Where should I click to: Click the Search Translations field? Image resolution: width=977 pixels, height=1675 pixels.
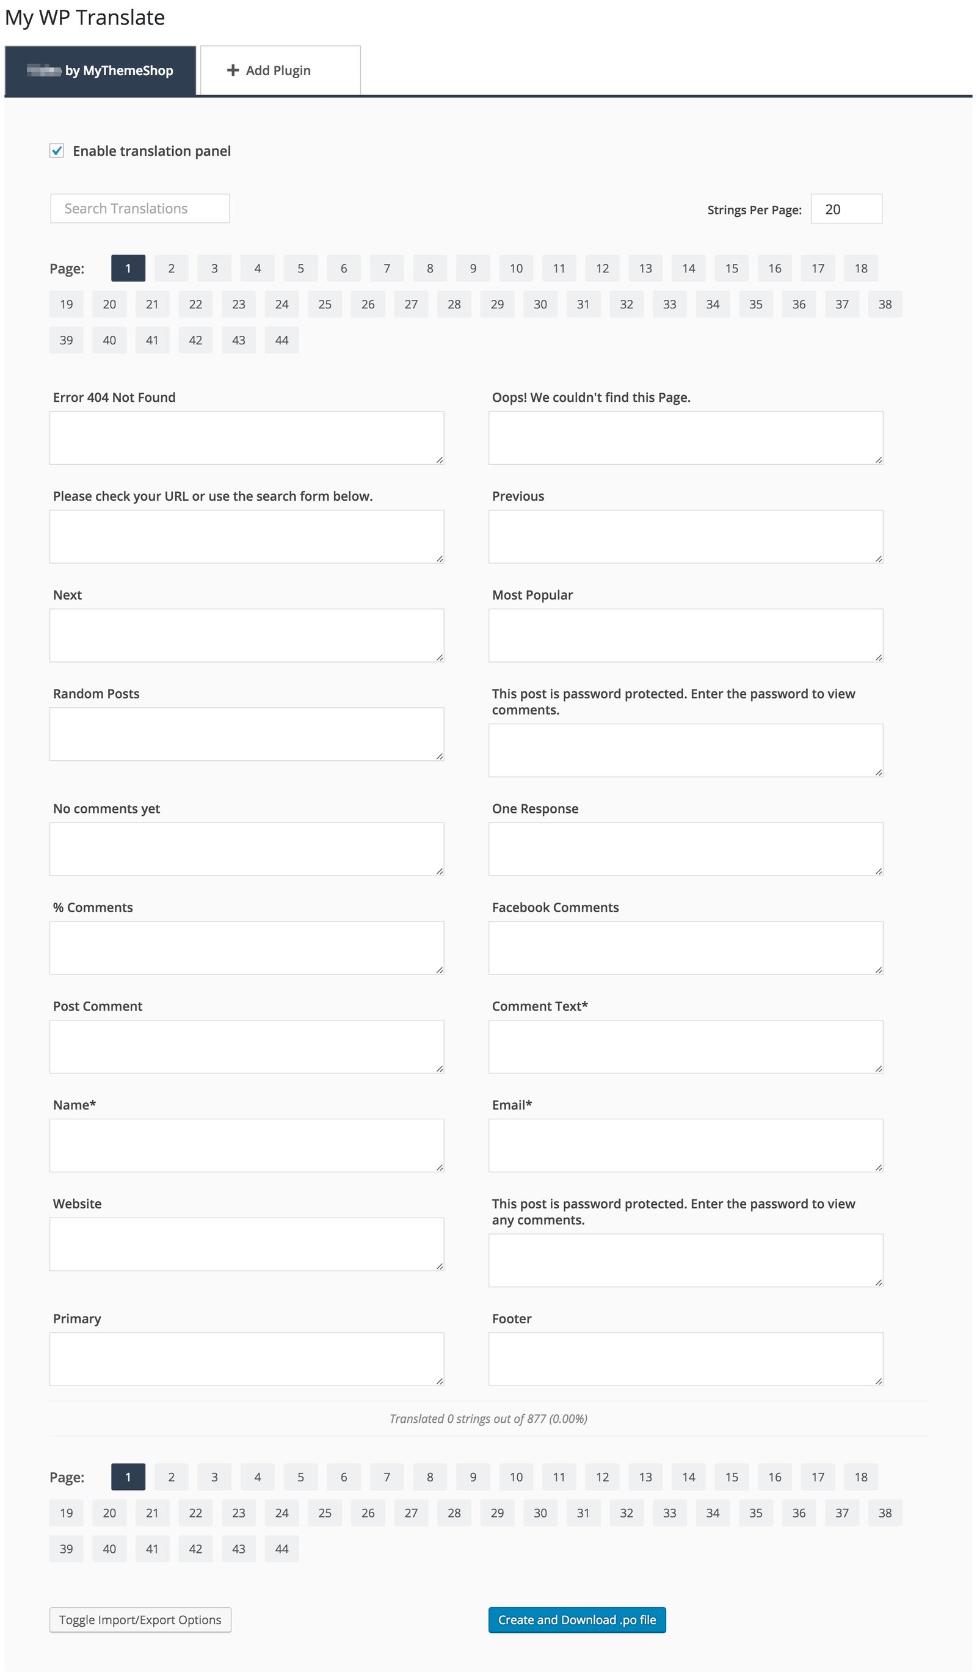pos(140,209)
